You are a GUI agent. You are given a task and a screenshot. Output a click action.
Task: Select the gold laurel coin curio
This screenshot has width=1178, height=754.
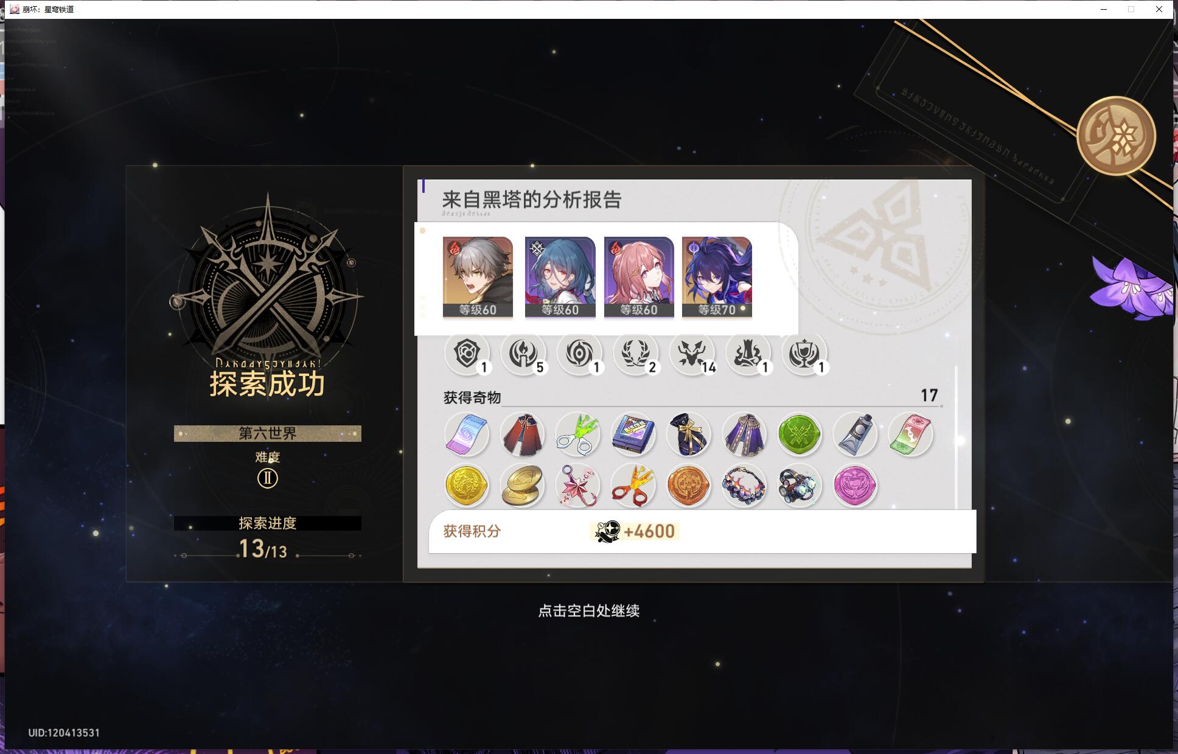click(467, 486)
